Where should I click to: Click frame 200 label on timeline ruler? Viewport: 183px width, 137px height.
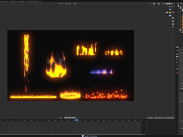(110, 120)
